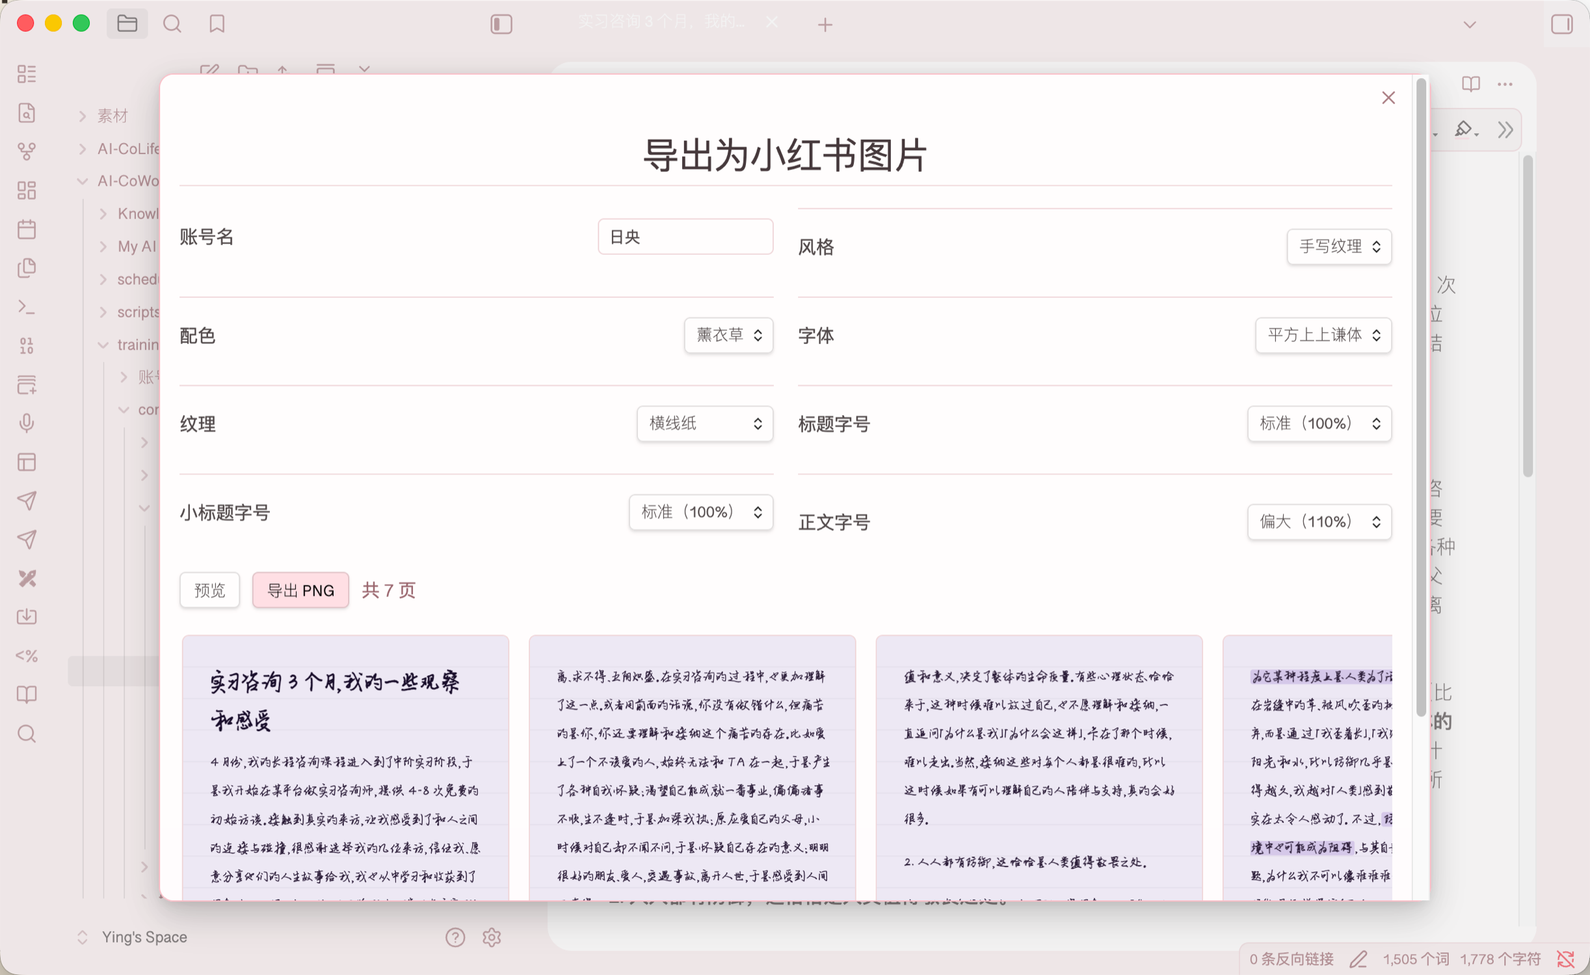Open the file explorer folder icon
Image resolution: width=1590 pixels, height=975 pixels.
(127, 24)
